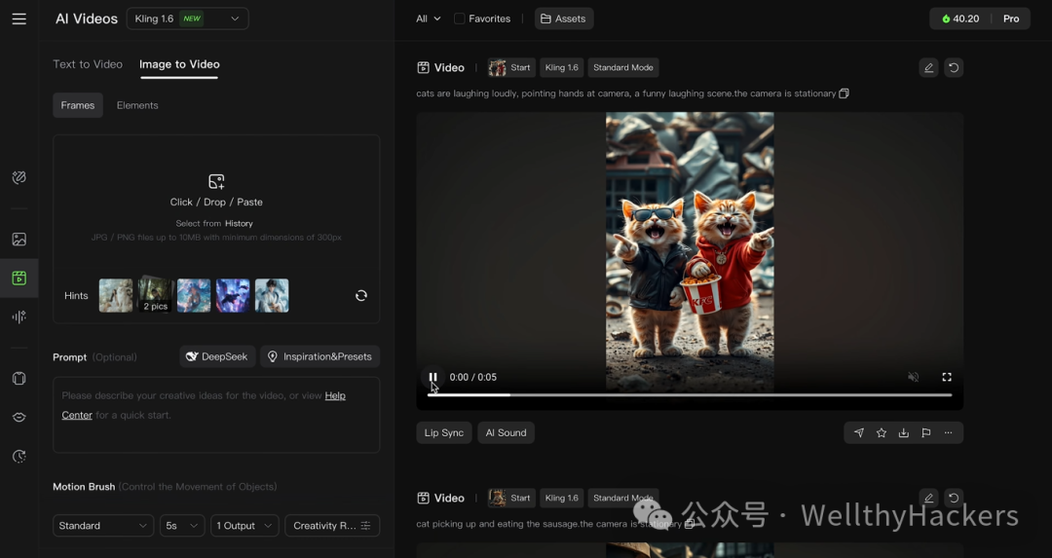1052x558 pixels.
Task: Click the prompt description text field
Action: [216, 415]
